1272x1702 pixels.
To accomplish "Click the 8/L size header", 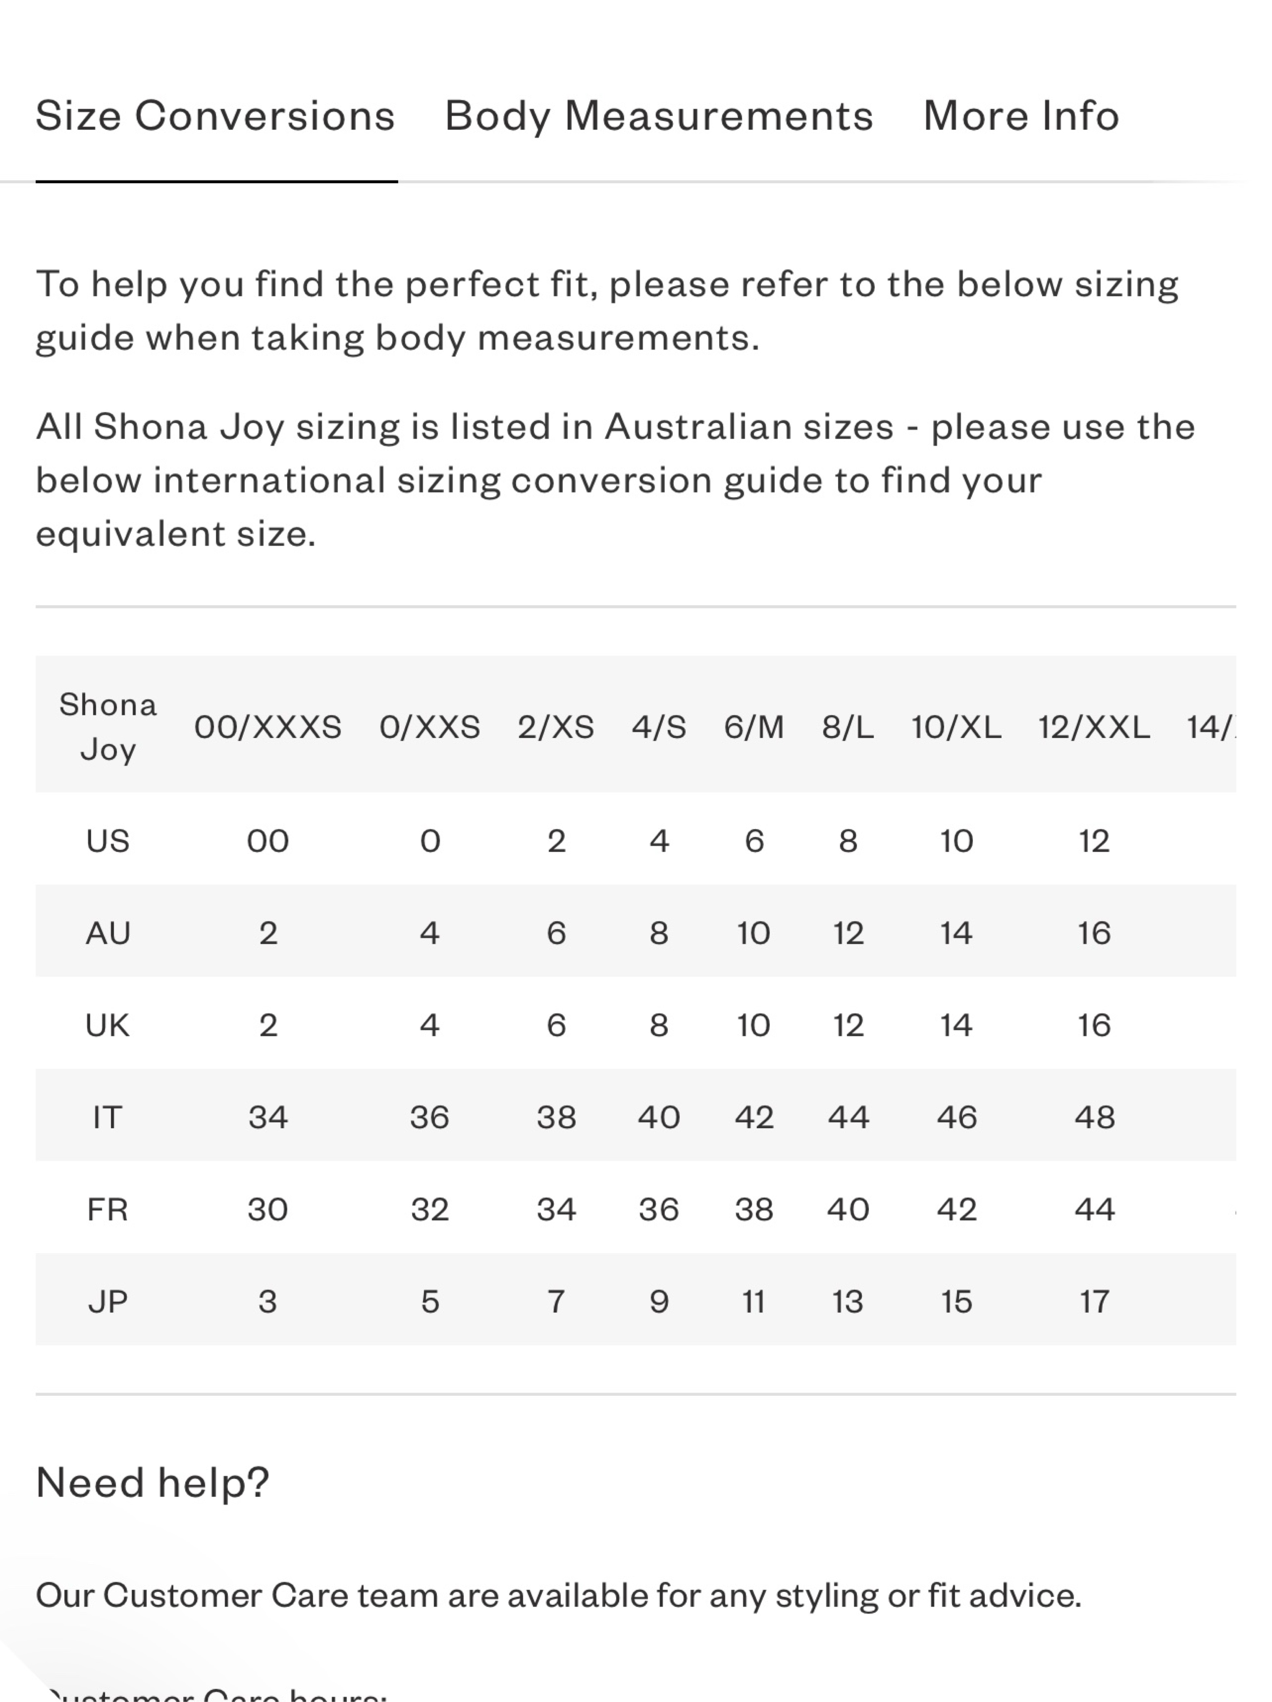I will [847, 727].
